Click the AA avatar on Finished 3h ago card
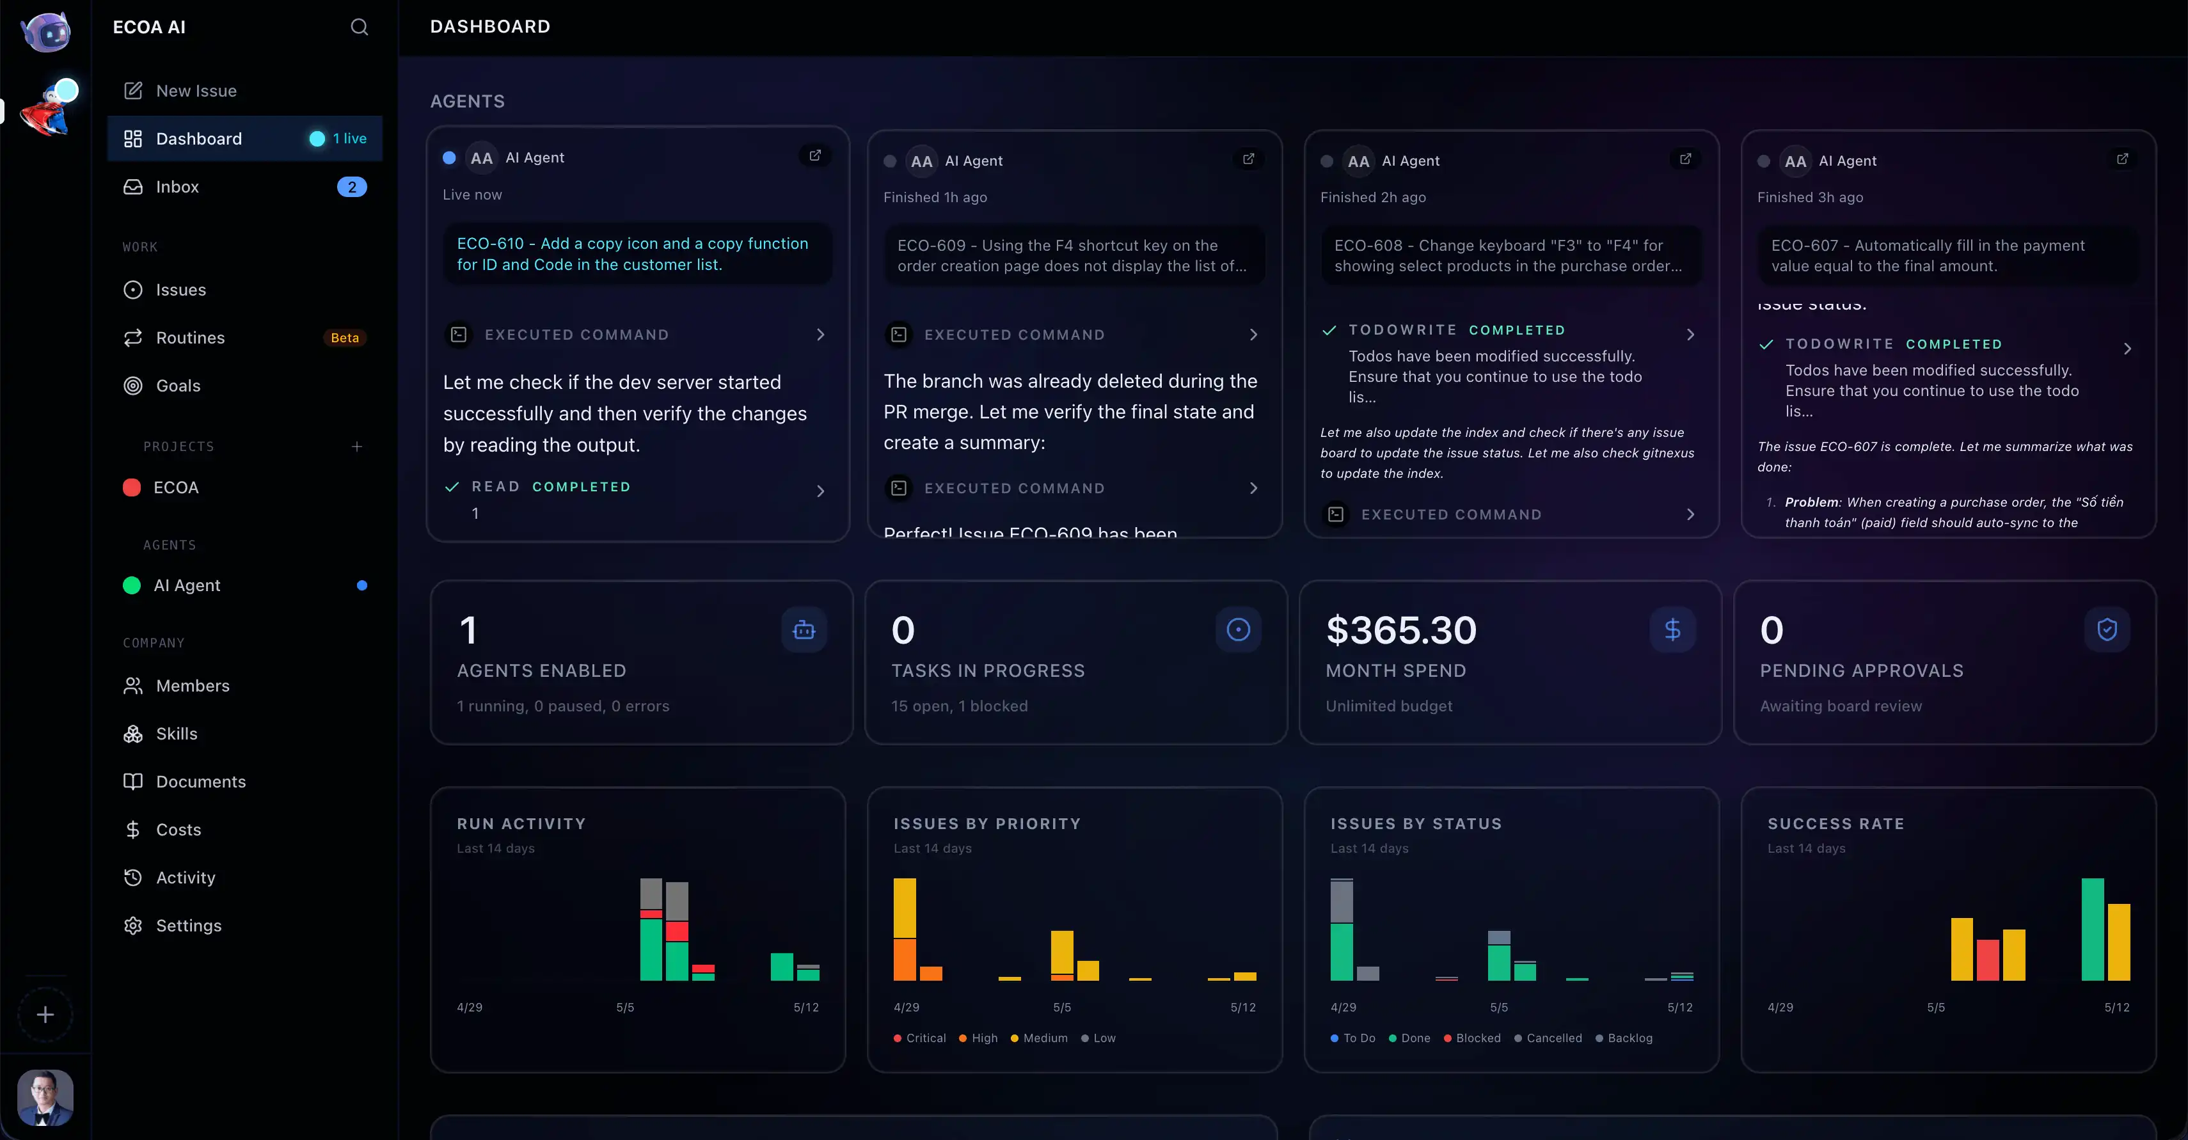This screenshot has height=1140, width=2188. 1796,161
